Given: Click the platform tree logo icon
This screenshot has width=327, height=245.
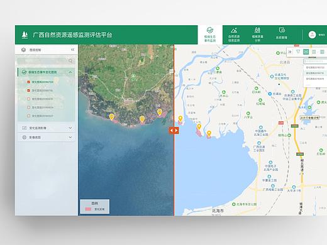Looking at the screenshot, I should (25, 35).
